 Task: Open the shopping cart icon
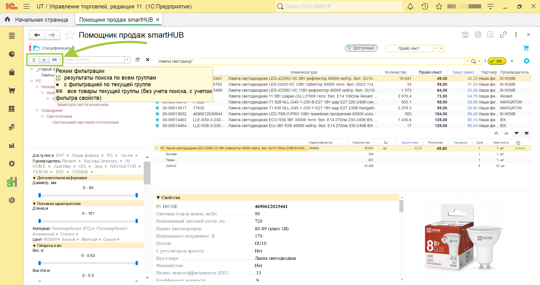tap(526, 48)
